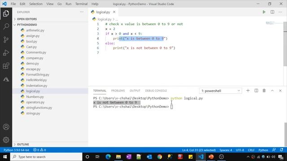Screen dimensions: 287x161
Task: Open Source Control view
Action: [x=6, y=39]
